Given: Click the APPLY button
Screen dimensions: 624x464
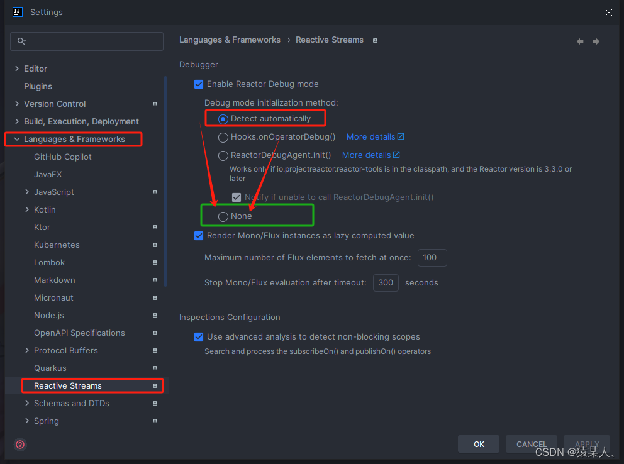Looking at the screenshot, I should [x=587, y=444].
